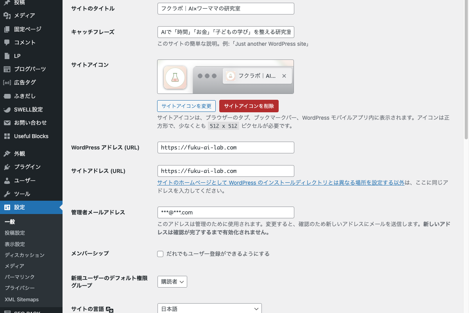Click the close X in browser tab preview
Image resolution: width=469 pixels, height=313 pixels.
pos(284,76)
